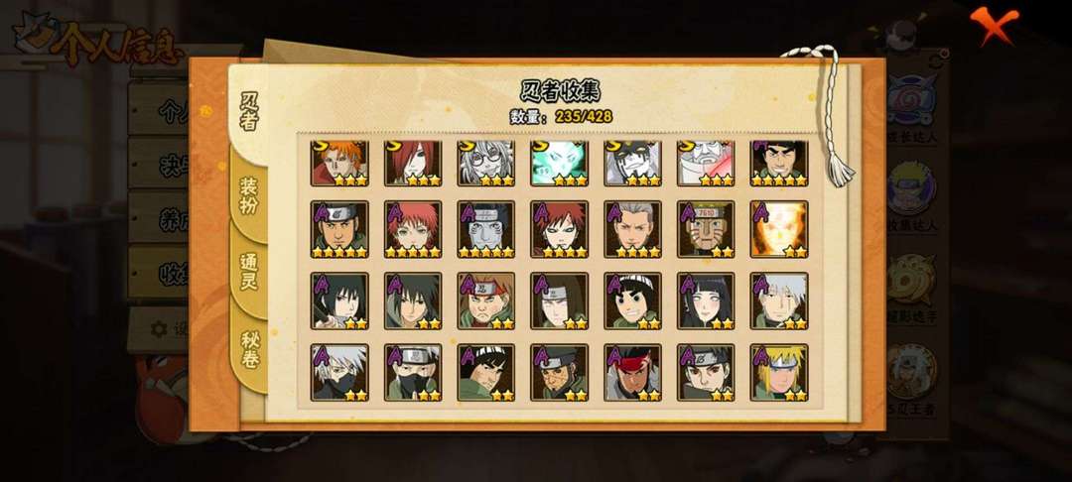Open Sasori red-haired A-rank ninja card

point(413,229)
